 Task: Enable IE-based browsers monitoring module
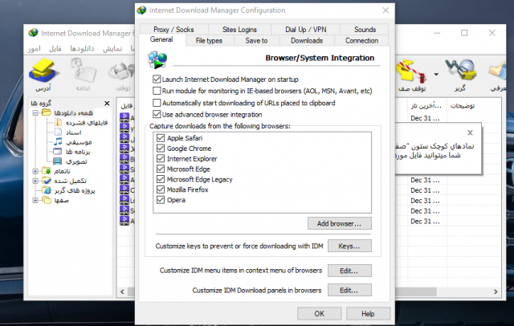(157, 92)
